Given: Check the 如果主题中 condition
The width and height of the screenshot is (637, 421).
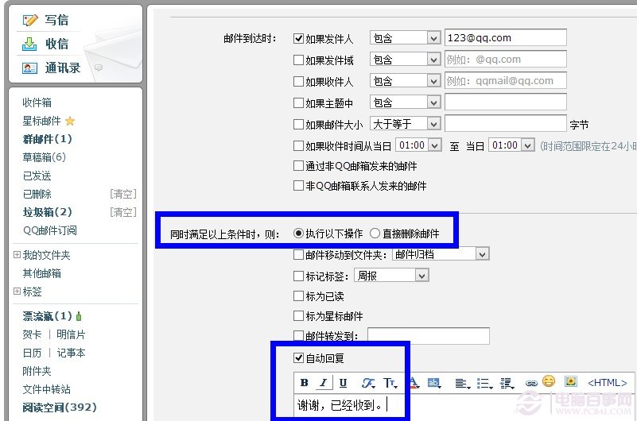Looking at the screenshot, I should click(x=298, y=103).
